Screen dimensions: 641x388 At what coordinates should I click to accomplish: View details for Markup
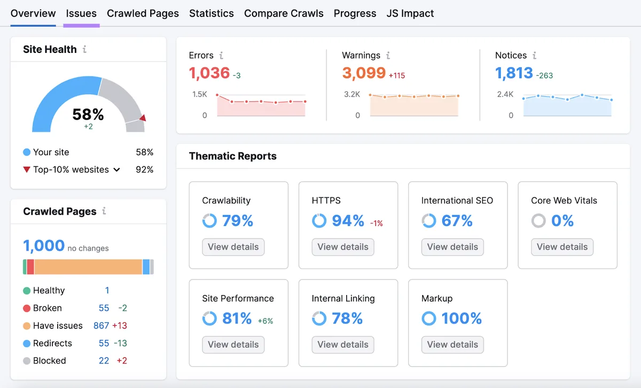click(452, 345)
